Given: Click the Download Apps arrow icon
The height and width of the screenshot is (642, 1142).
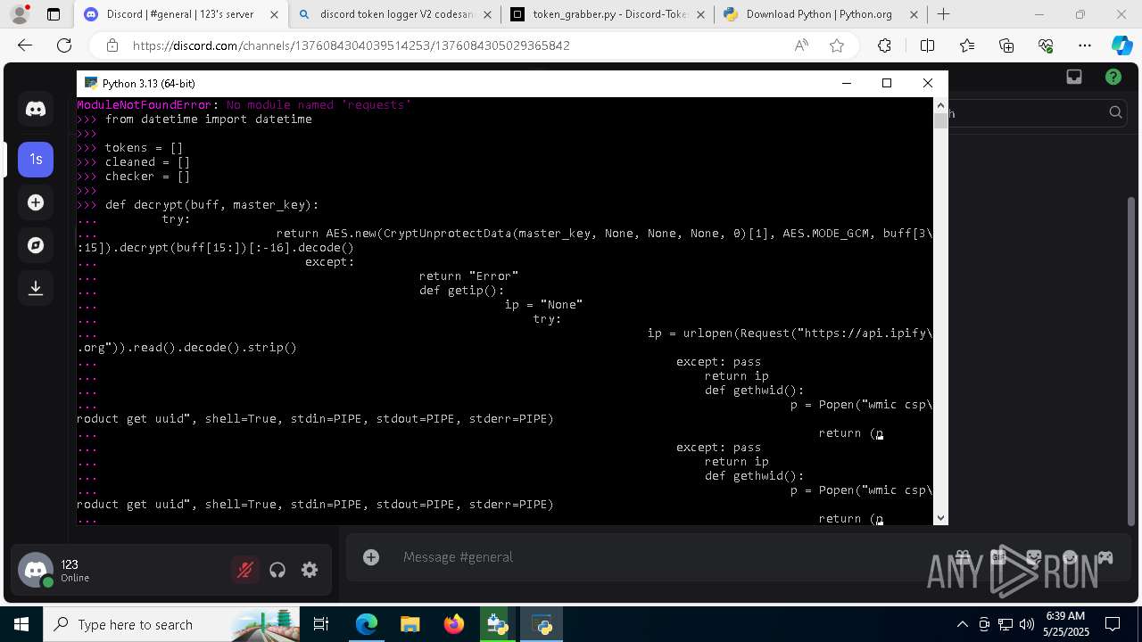Looking at the screenshot, I should [36, 288].
